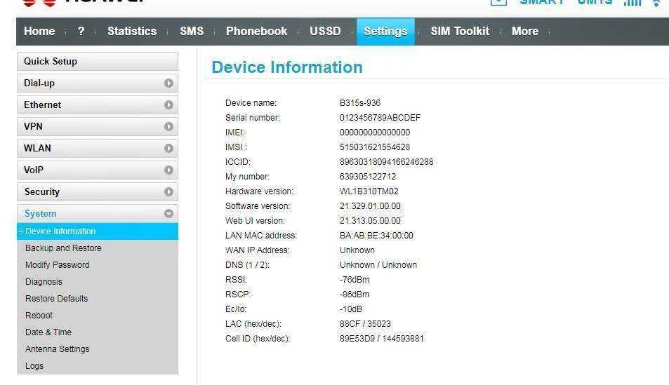The height and width of the screenshot is (385, 669).
Task: Select the Settings tab
Action: pyautogui.click(x=385, y=31)
